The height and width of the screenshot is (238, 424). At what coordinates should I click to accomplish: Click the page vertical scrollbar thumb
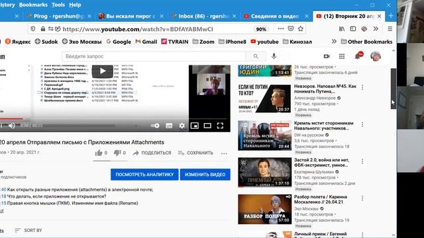[394, 89]
